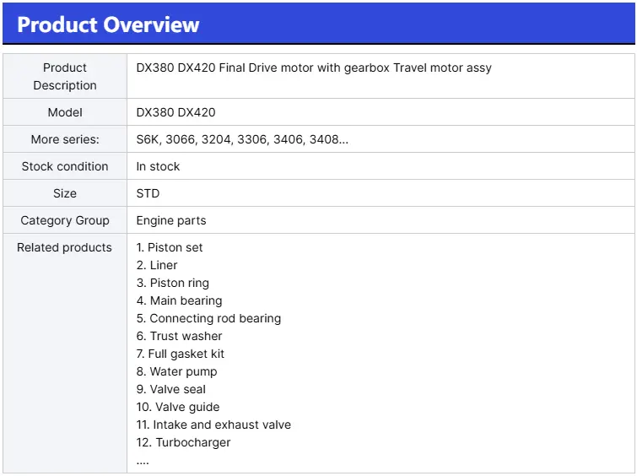Viewport: 637px width, 476px height.
Task: Select the Product Description label cell
Action: 65,77
